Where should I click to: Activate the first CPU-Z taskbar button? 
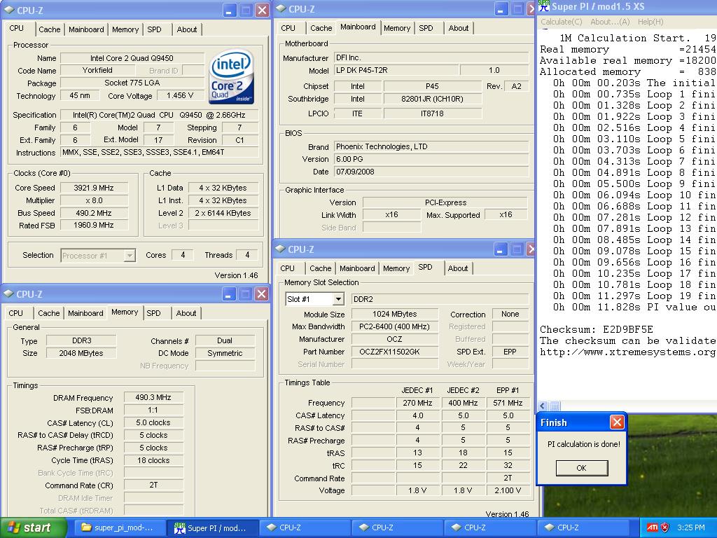click(x=307, y=527)
